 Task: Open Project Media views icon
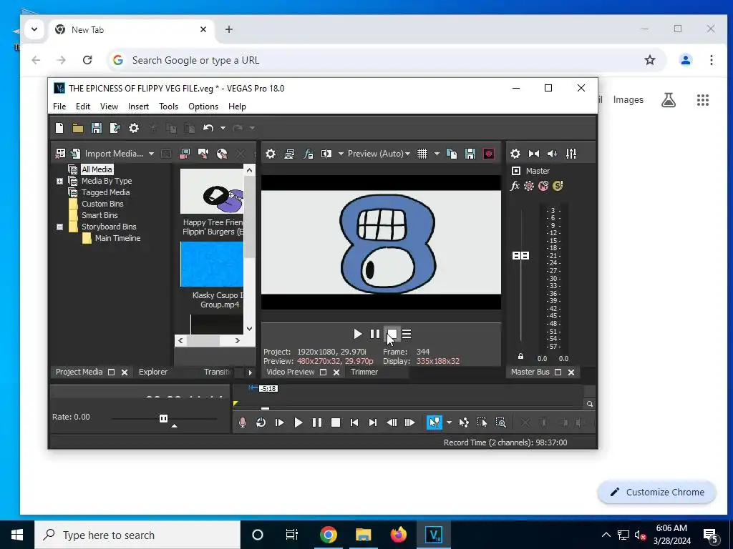pyautogui.click(x=60, y=154)
